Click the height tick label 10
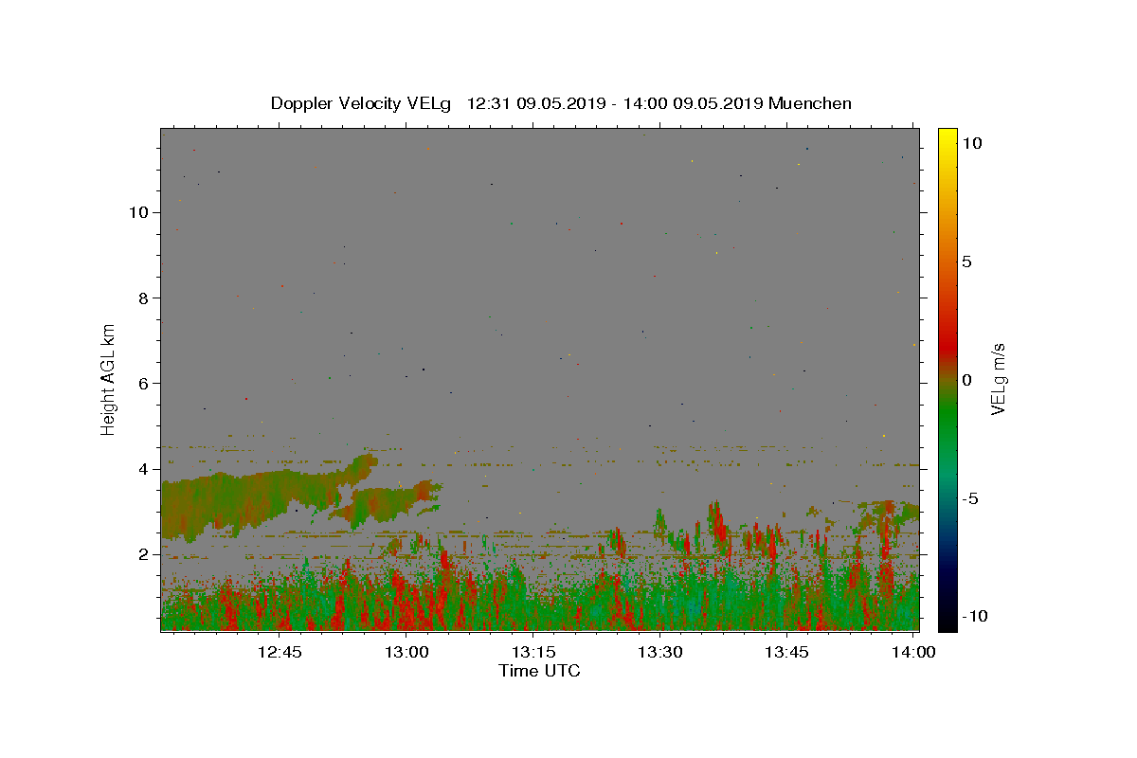The height and width of the screenshot is (758, 1137). pos(139,212)
